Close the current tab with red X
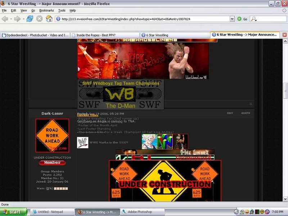 click(284, 35)
